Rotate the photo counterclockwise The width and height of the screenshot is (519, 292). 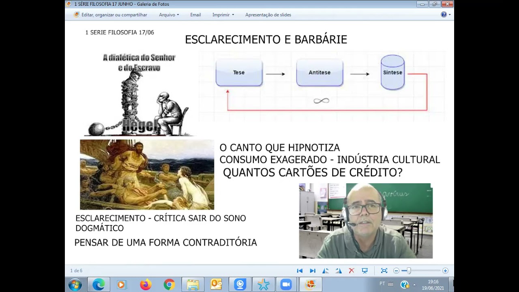point(326,271)
